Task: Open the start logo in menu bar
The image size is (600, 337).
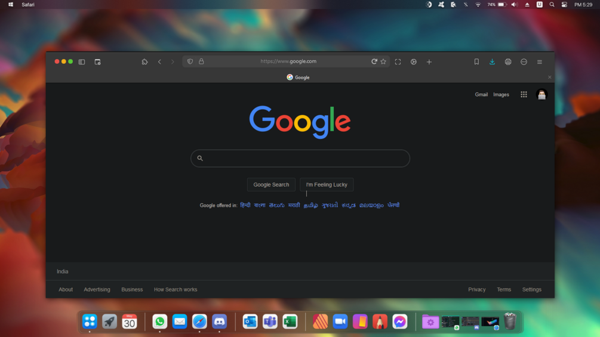Action: pyautogui.click(x=11, y=5)
